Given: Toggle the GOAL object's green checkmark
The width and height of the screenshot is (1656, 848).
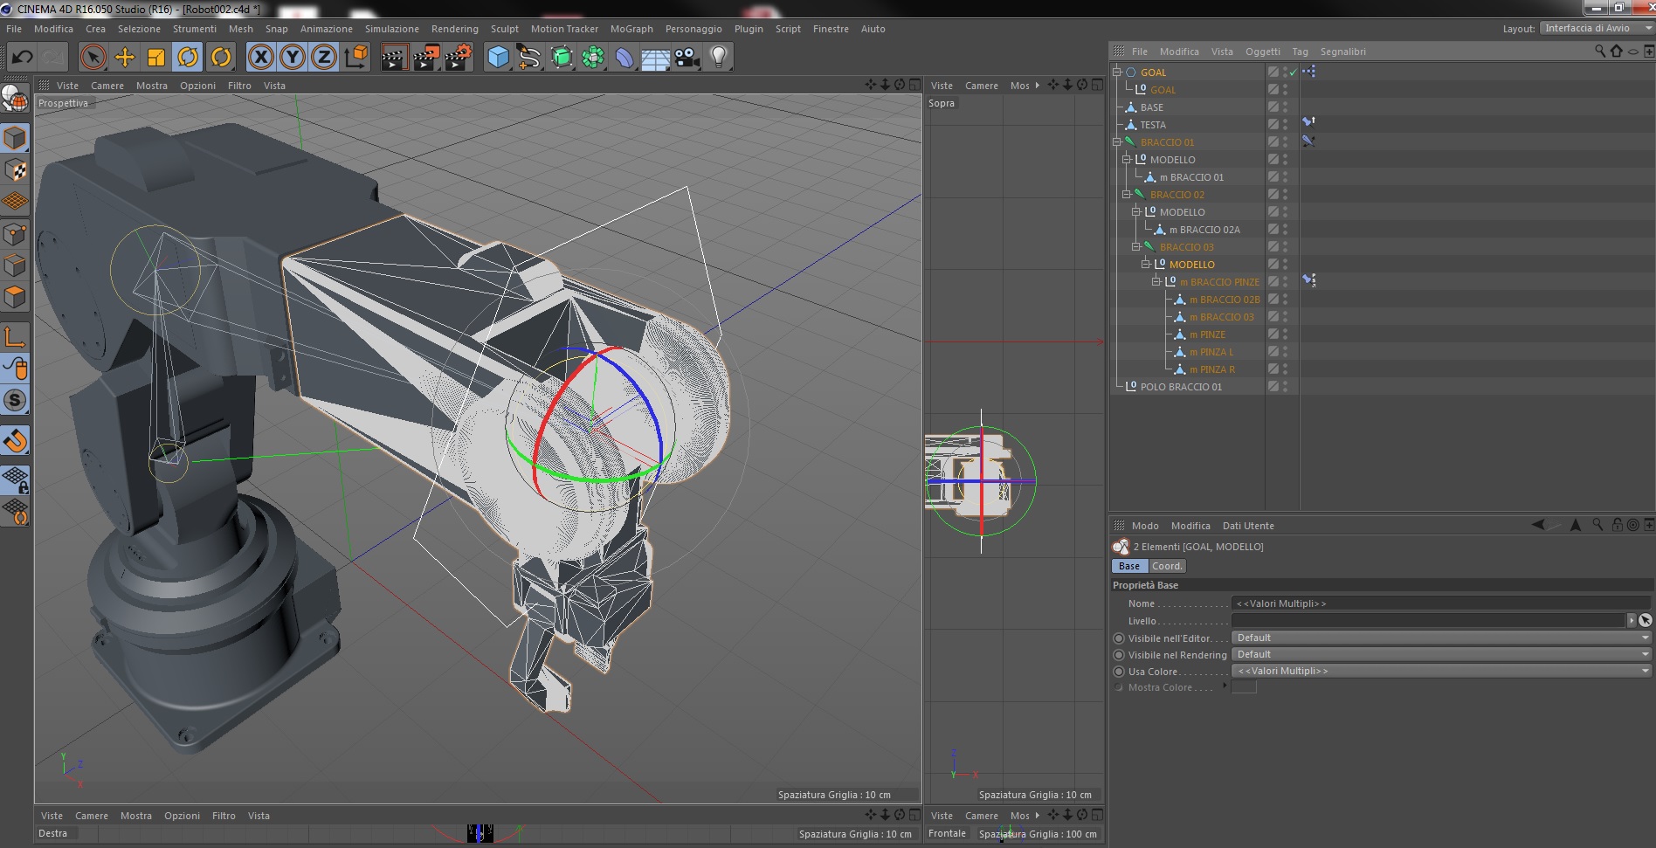Looking at the screenshot, I should pos(1294,72).
